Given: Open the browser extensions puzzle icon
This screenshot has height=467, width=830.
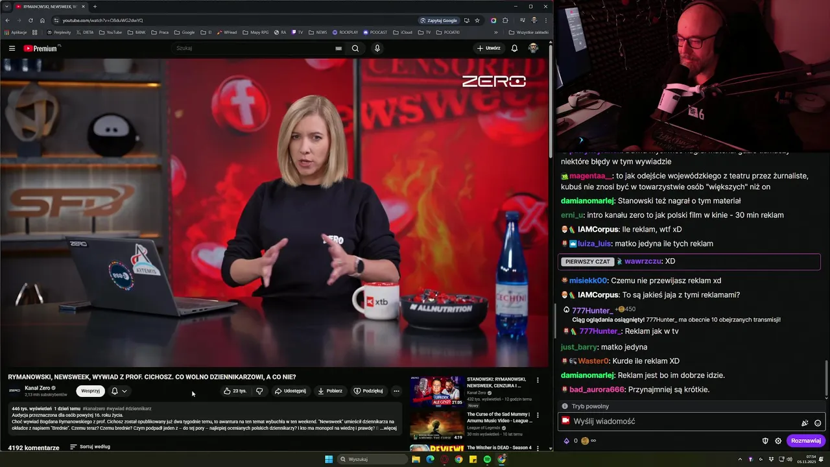Looking at the screenshot, I should pos(505,20).
